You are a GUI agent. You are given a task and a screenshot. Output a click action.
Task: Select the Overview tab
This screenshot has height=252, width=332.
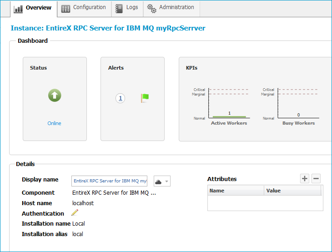point(34,9)
